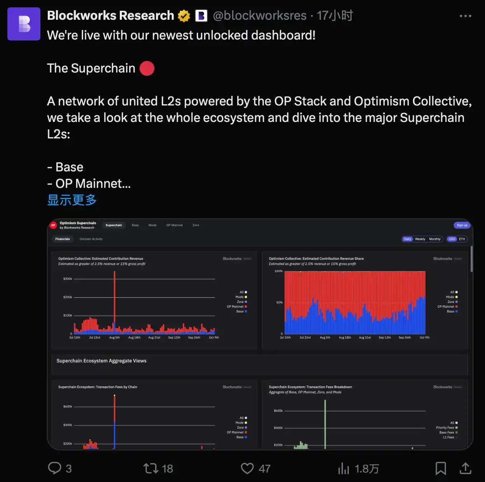The height and width of the screenshot is (482, 485).
Task: Open the Onchain Activity tab
Action: pos(91,239)
